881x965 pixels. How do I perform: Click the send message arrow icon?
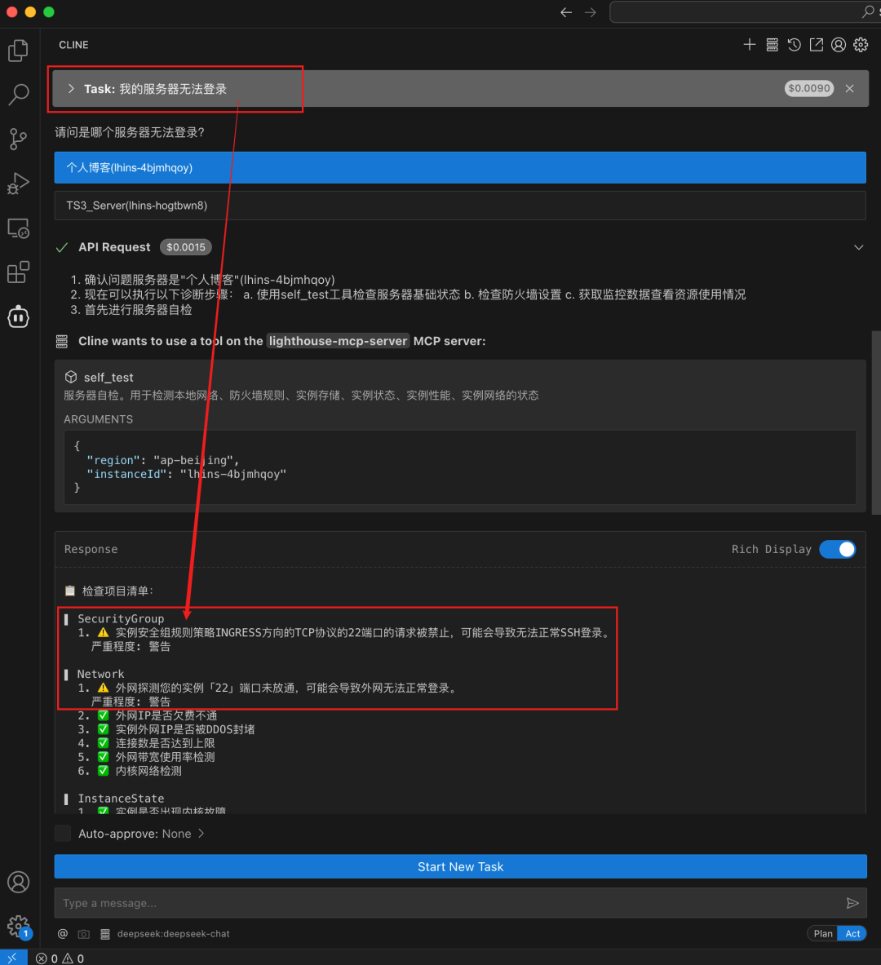pos(852,903)
